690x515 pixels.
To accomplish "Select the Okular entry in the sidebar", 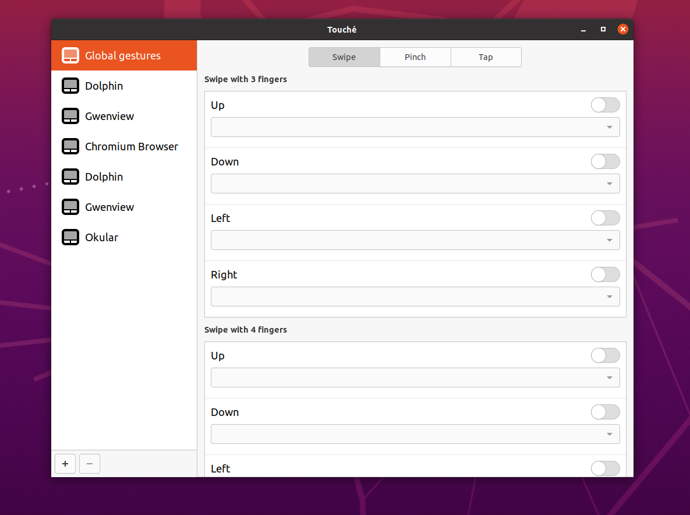I will point(102,237).
